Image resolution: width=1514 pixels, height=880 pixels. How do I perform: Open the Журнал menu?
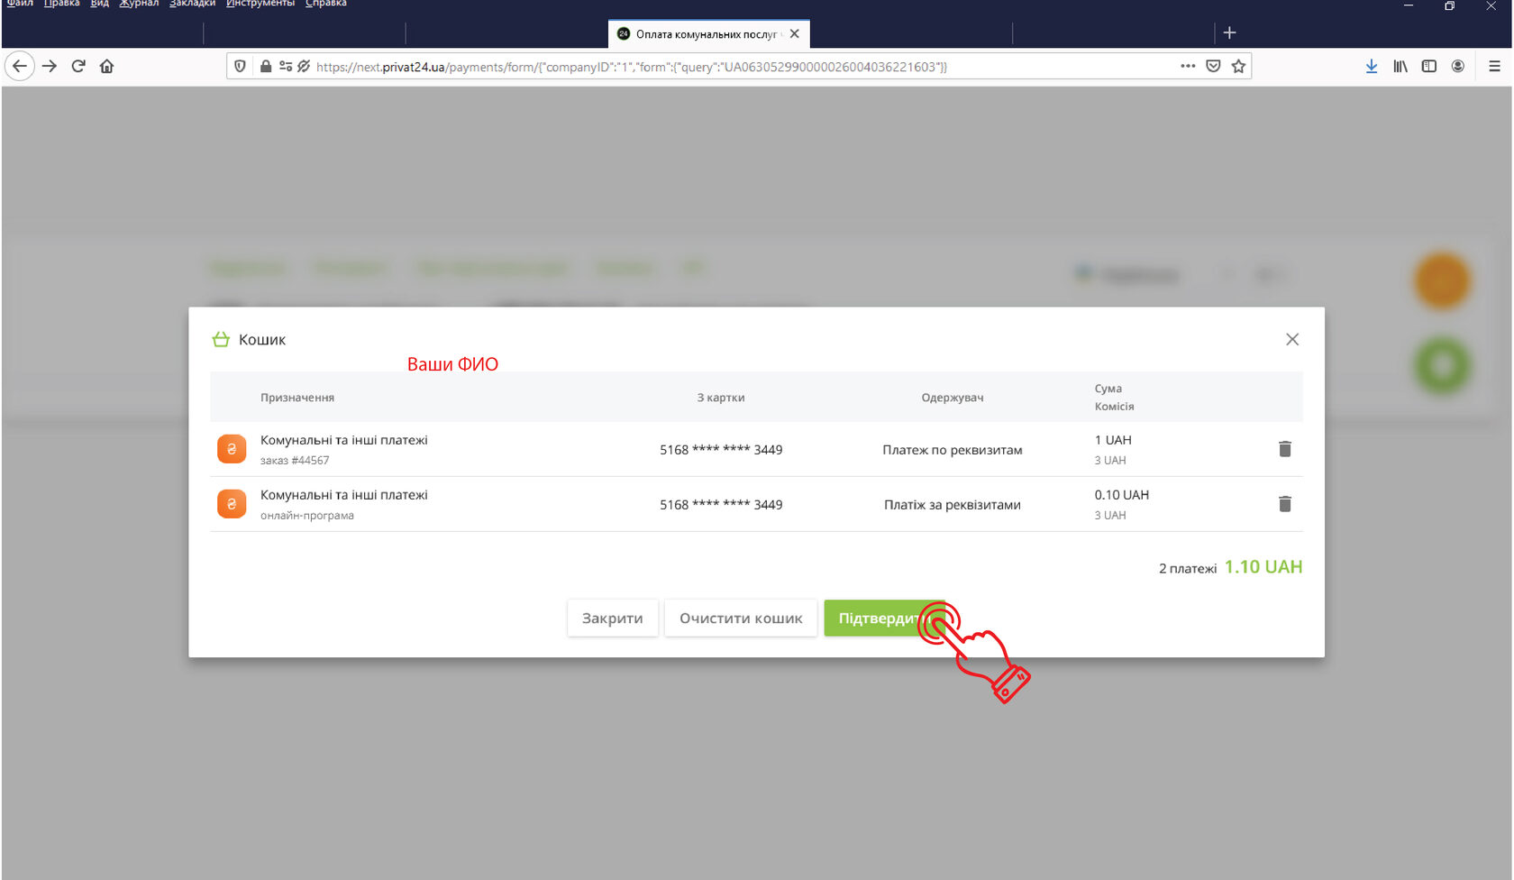(139, 4)
